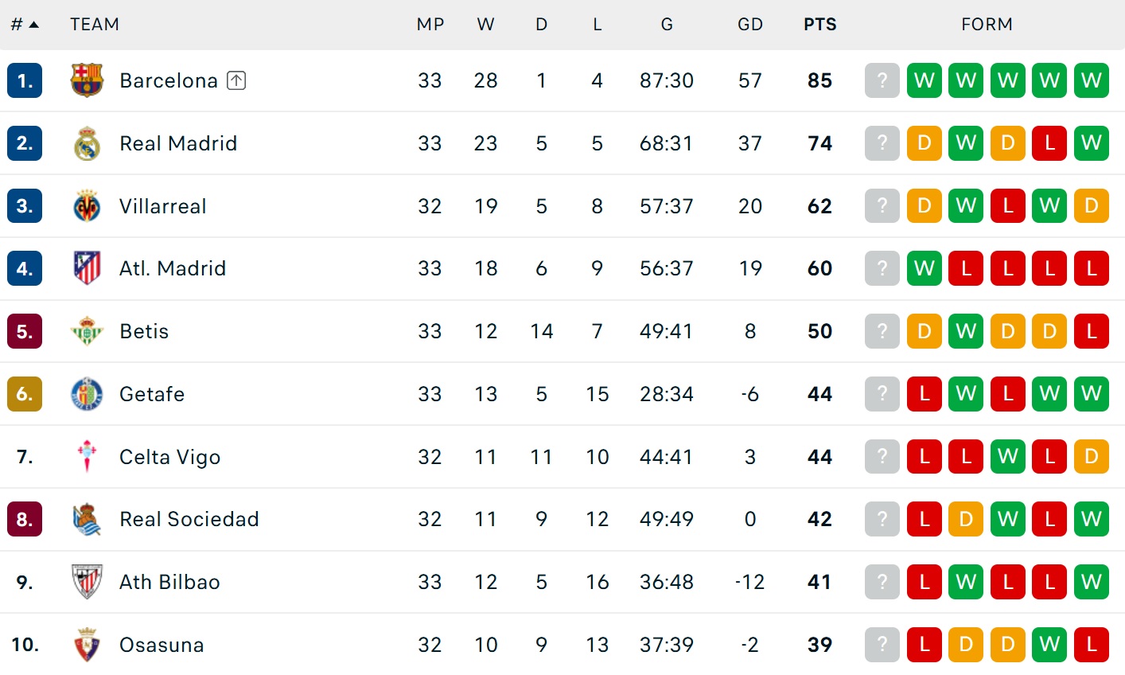Open the Osasuna team link

162,645
